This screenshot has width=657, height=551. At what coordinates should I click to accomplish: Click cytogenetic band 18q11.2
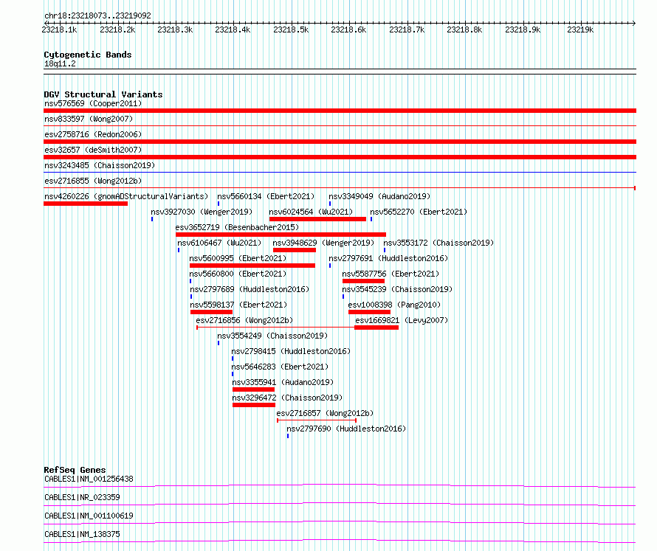coord(60,63)
